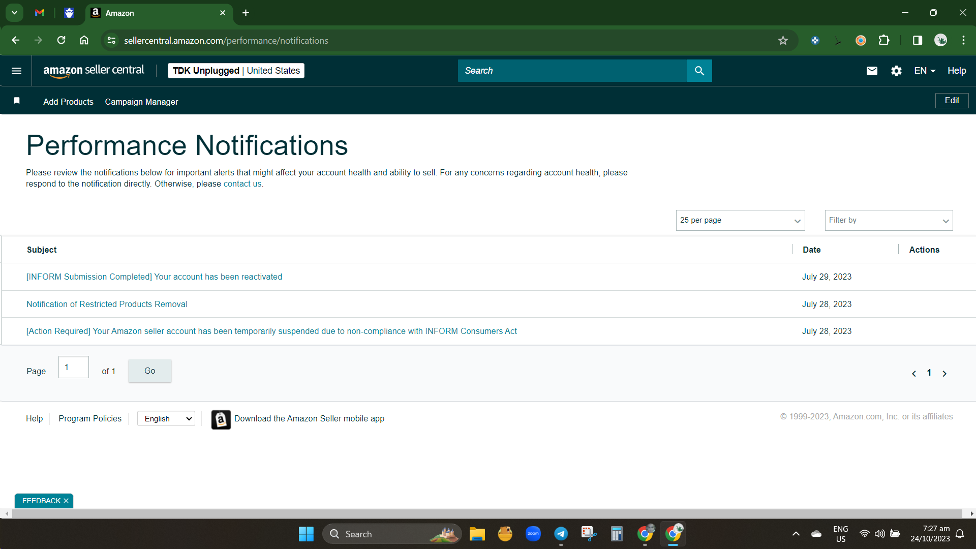This screenshot has width=976, height=549.
Task: Open the messages envelope icon
Action: pyautogui.click(x=872, y=71)
